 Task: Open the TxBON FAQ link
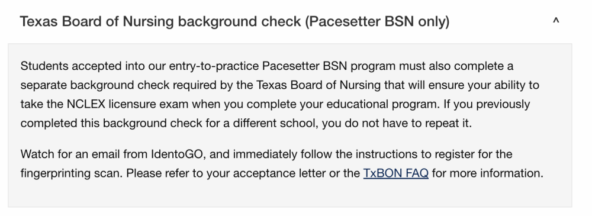click(395, 173)
